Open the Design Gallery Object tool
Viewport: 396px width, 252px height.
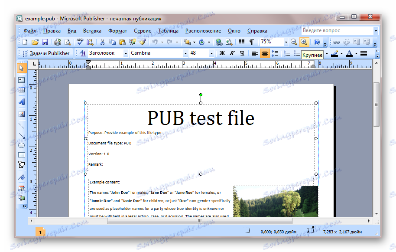[x=22, y=189]
